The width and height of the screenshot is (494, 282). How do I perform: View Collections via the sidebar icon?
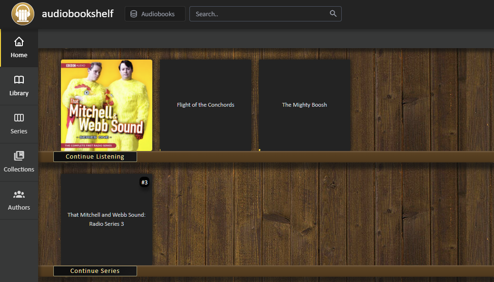click(19, 156)
